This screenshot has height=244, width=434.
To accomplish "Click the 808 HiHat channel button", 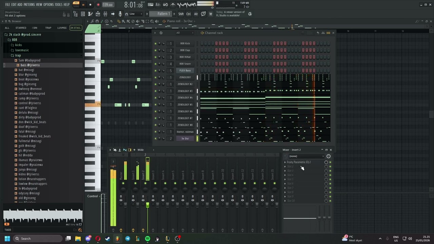I will (185, 57).
